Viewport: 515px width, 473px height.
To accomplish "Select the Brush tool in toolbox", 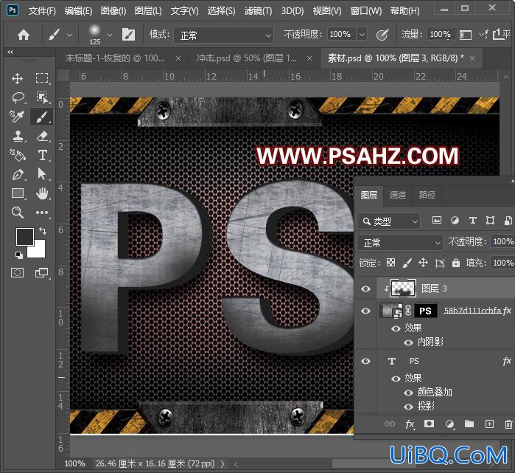I will 42,117.
